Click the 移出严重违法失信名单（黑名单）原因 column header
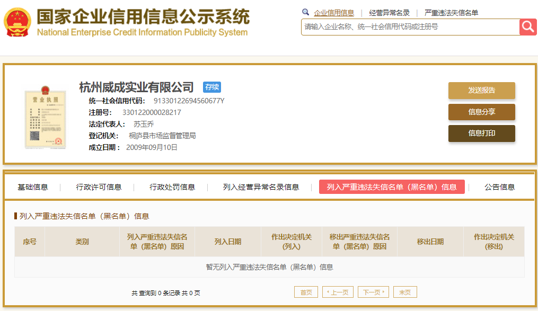The height and width of the screenshot is (311, 538). coord(359,242)
